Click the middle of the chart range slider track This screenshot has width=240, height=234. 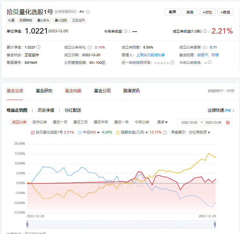[x=121, y=224]
